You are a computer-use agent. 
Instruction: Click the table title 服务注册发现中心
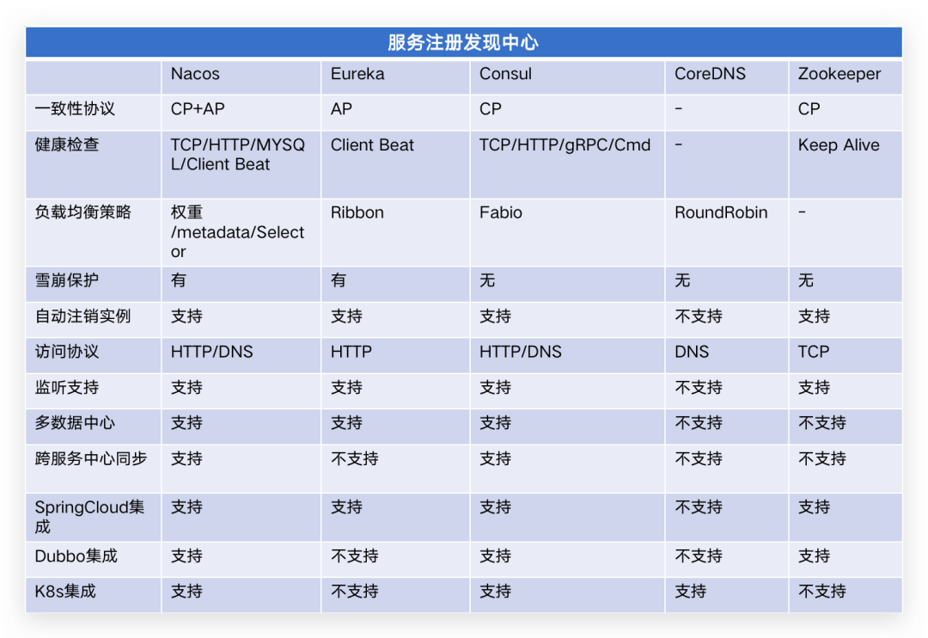[463, 43]
